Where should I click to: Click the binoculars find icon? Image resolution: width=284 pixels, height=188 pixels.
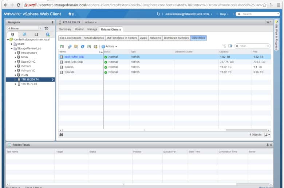[61, 135]
